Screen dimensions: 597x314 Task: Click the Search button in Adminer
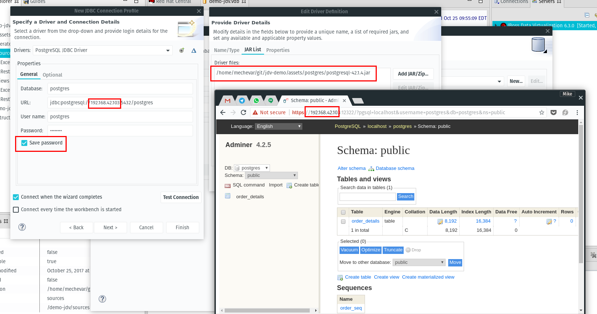coord(405,197)
